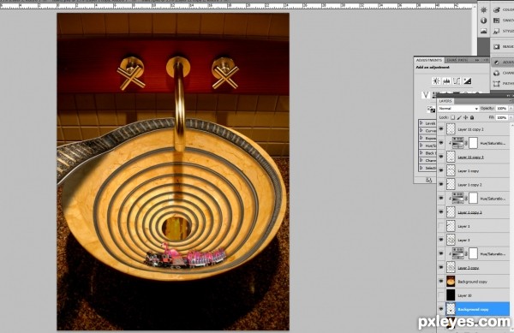Open the Masks panel icon

click(x=497, y=46)
